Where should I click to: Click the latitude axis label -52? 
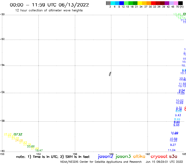tap(2, 39)
